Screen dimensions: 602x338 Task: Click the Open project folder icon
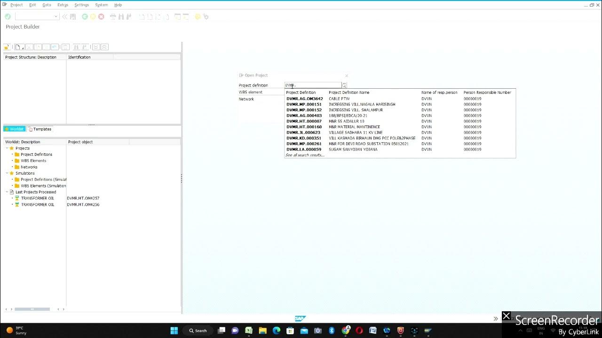[x=7, y=47]
